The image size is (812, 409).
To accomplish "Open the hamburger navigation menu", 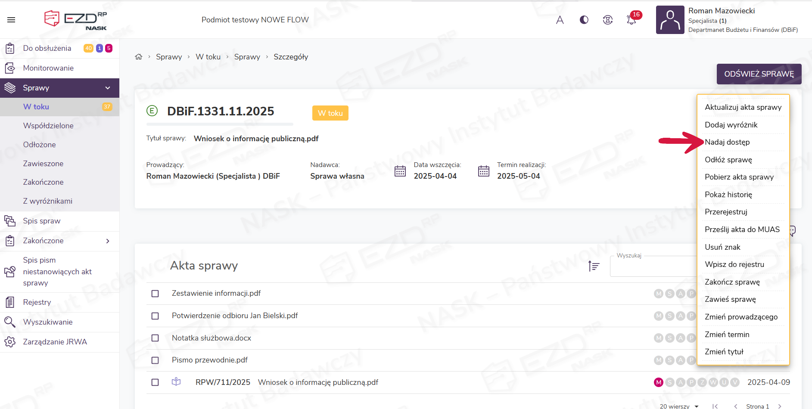I will coord(11,20).
